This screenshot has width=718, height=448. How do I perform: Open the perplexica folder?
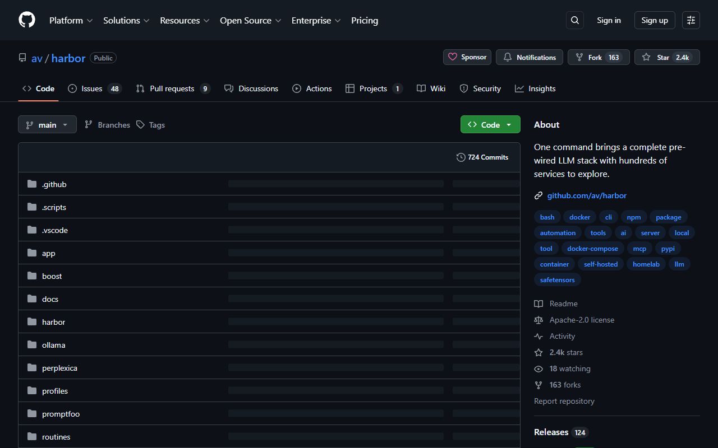[59, 368]
